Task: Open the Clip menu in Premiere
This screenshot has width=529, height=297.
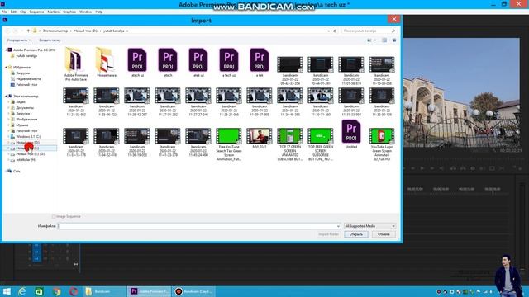Action: click(23, 12)
